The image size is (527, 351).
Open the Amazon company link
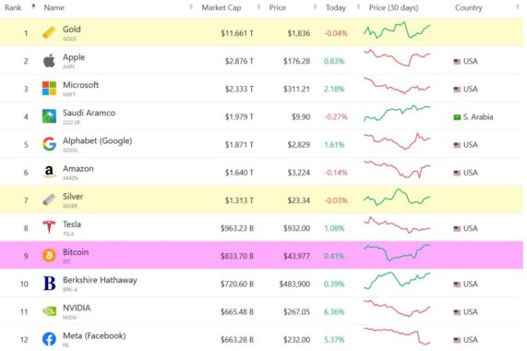click(78, 168)
